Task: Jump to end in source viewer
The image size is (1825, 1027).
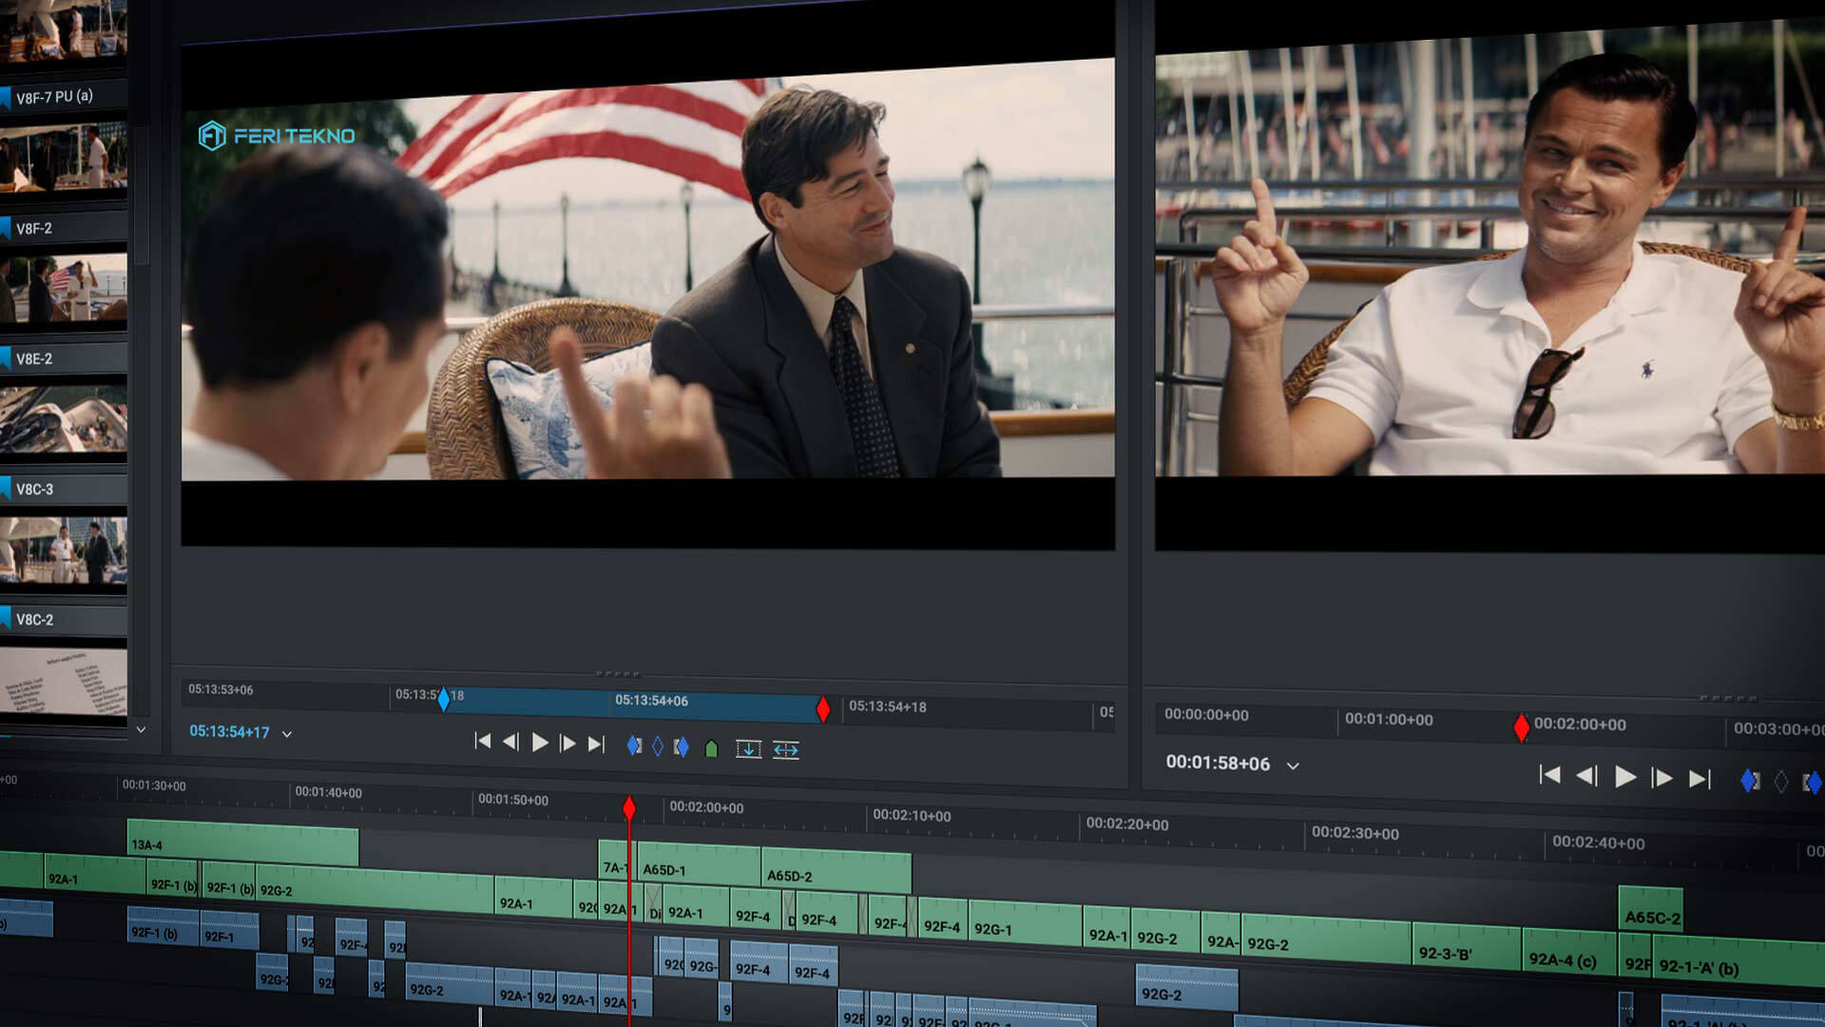Action: (596, 745)
